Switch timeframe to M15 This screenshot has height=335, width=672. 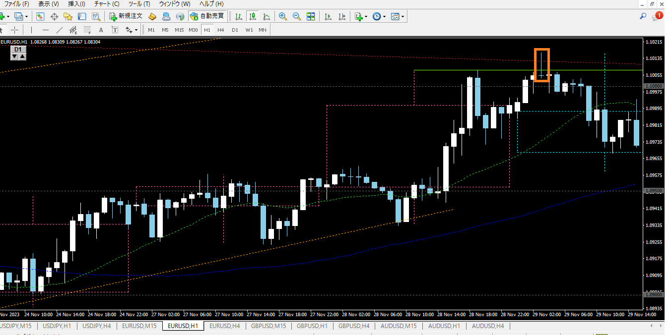(179, 30)
